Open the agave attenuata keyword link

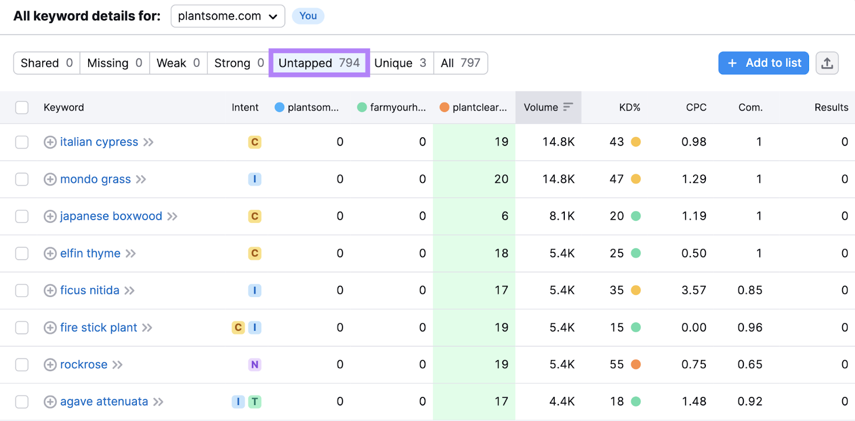click(104, 402)
